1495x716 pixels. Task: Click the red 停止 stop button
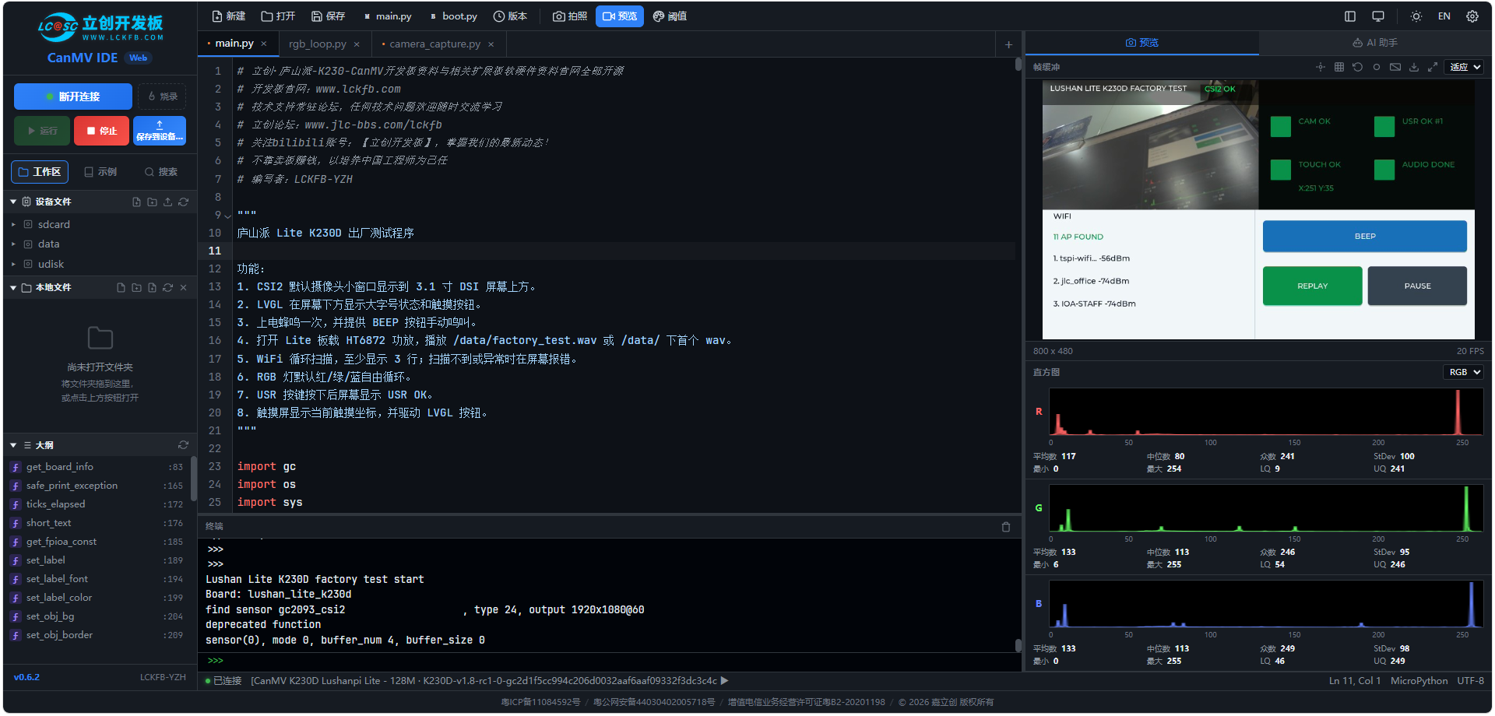coord(101,131)
